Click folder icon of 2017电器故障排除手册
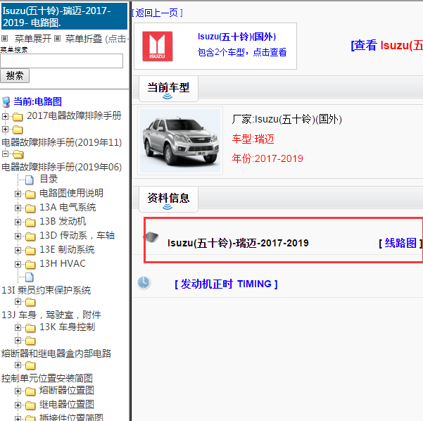Viewport: 423px width, 421px height. pyautogui.click(x=18, y=117)
